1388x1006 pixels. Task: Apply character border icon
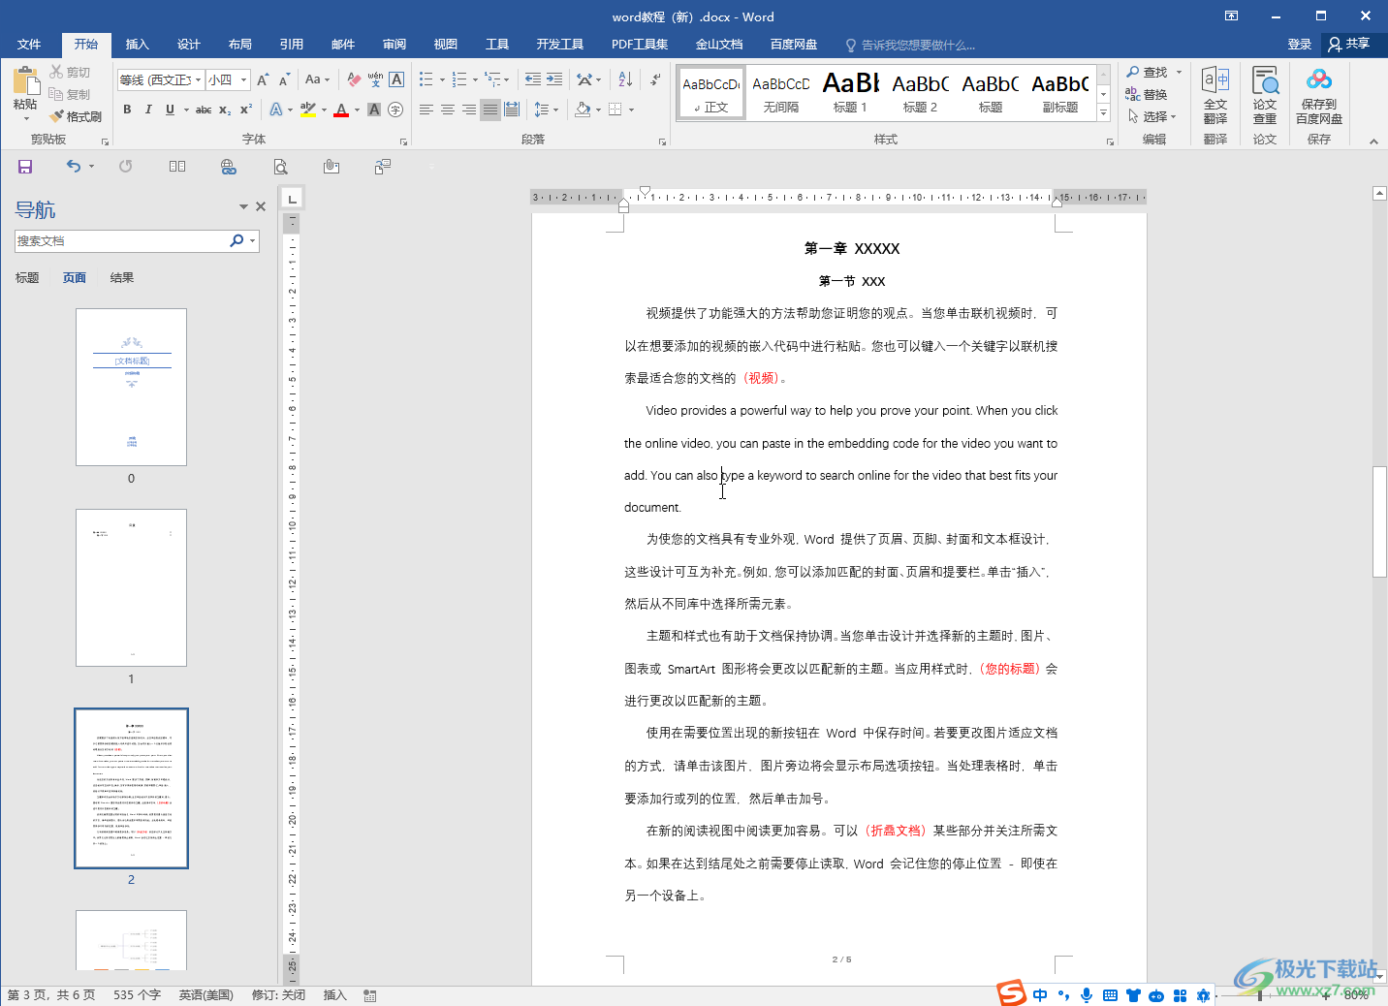tap(396, 79)
